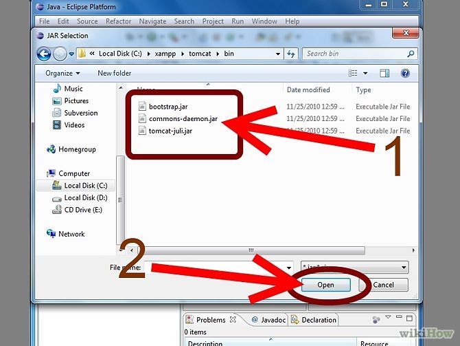Image resolution: width=460 pixels, height=346 pixels.
Task: Click the tomcat-juli.jar file icon
Action: (142, 131)
